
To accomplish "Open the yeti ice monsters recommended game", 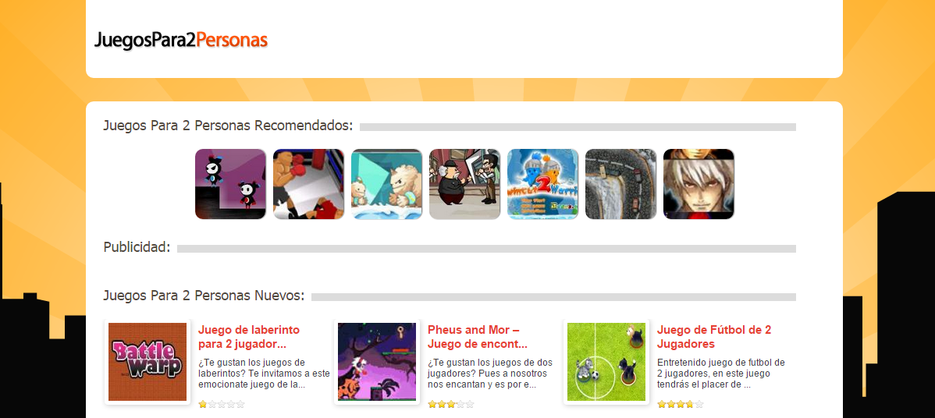I will (x=386, y=184).
